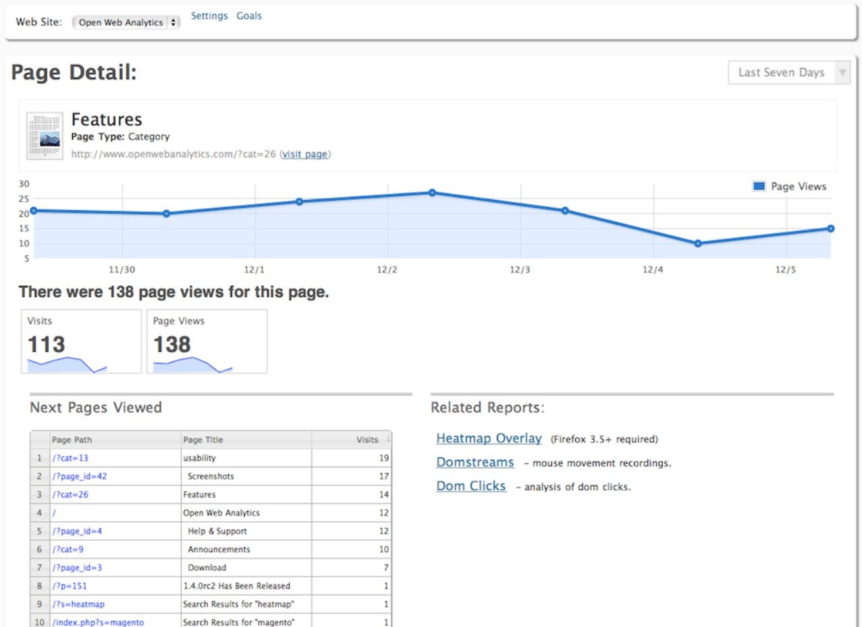Viewport: 862px width, 627px height.
Task: Click the /?cat=13 page path link
Action: click(x=70, y=458)
